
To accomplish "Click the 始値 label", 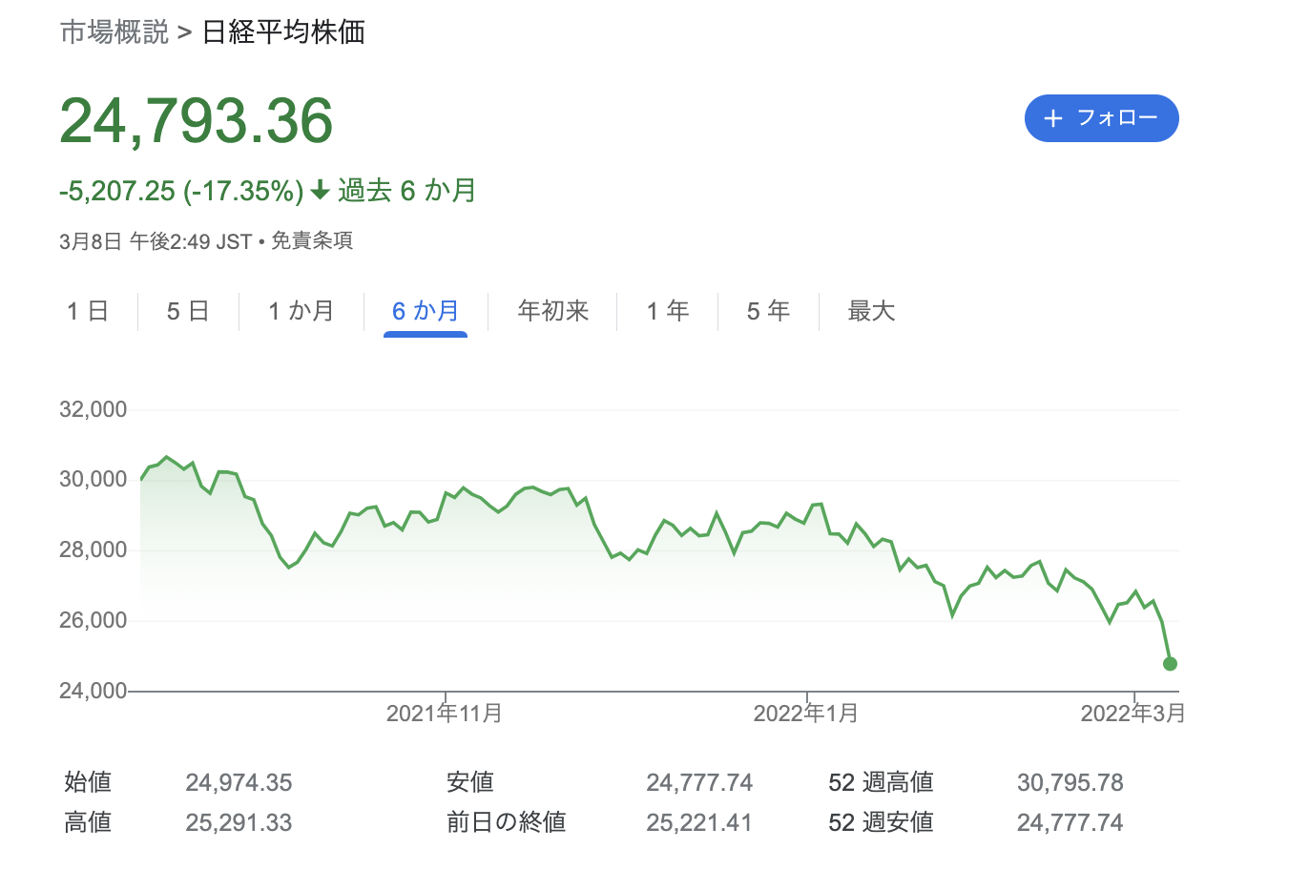I will 88,783.
